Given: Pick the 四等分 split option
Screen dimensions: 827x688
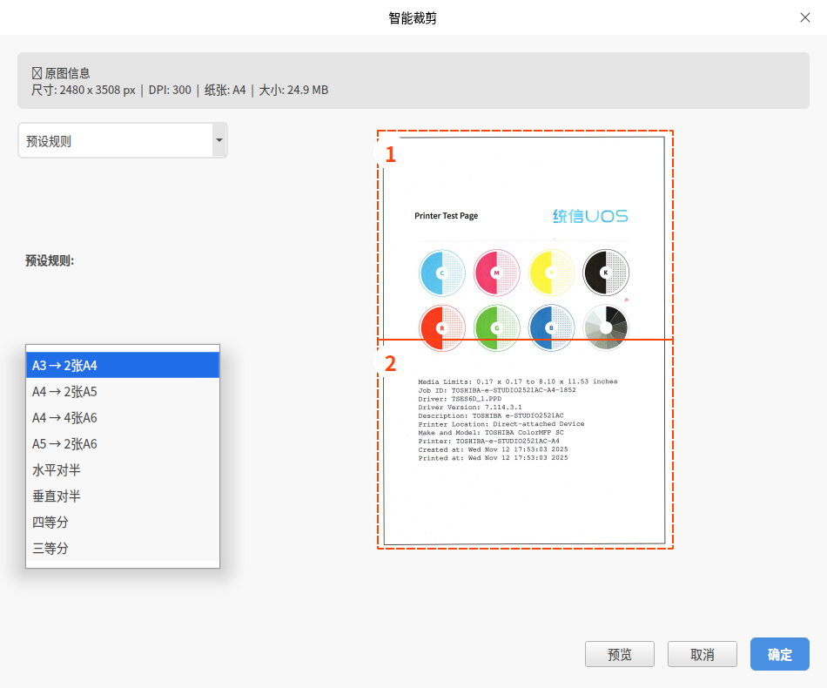Looking at the screenshot, I should coord(123,523).
